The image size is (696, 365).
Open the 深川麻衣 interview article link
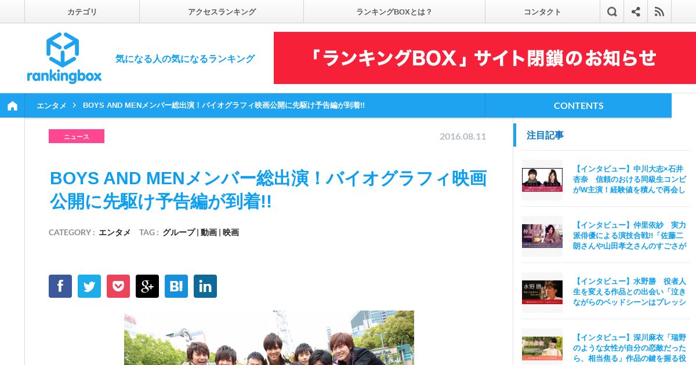629,348
